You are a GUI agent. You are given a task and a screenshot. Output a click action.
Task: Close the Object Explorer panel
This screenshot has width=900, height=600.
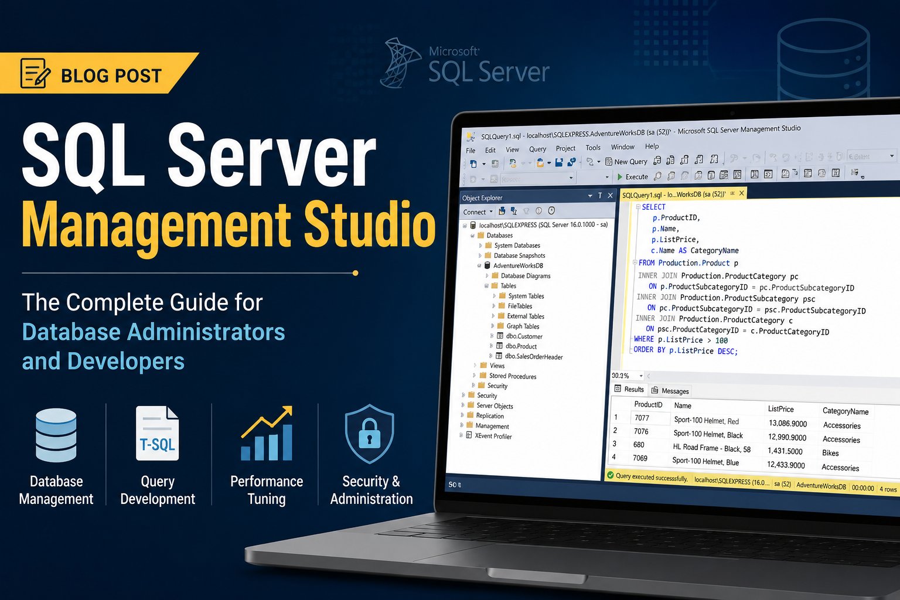click(x=610, y=196)
